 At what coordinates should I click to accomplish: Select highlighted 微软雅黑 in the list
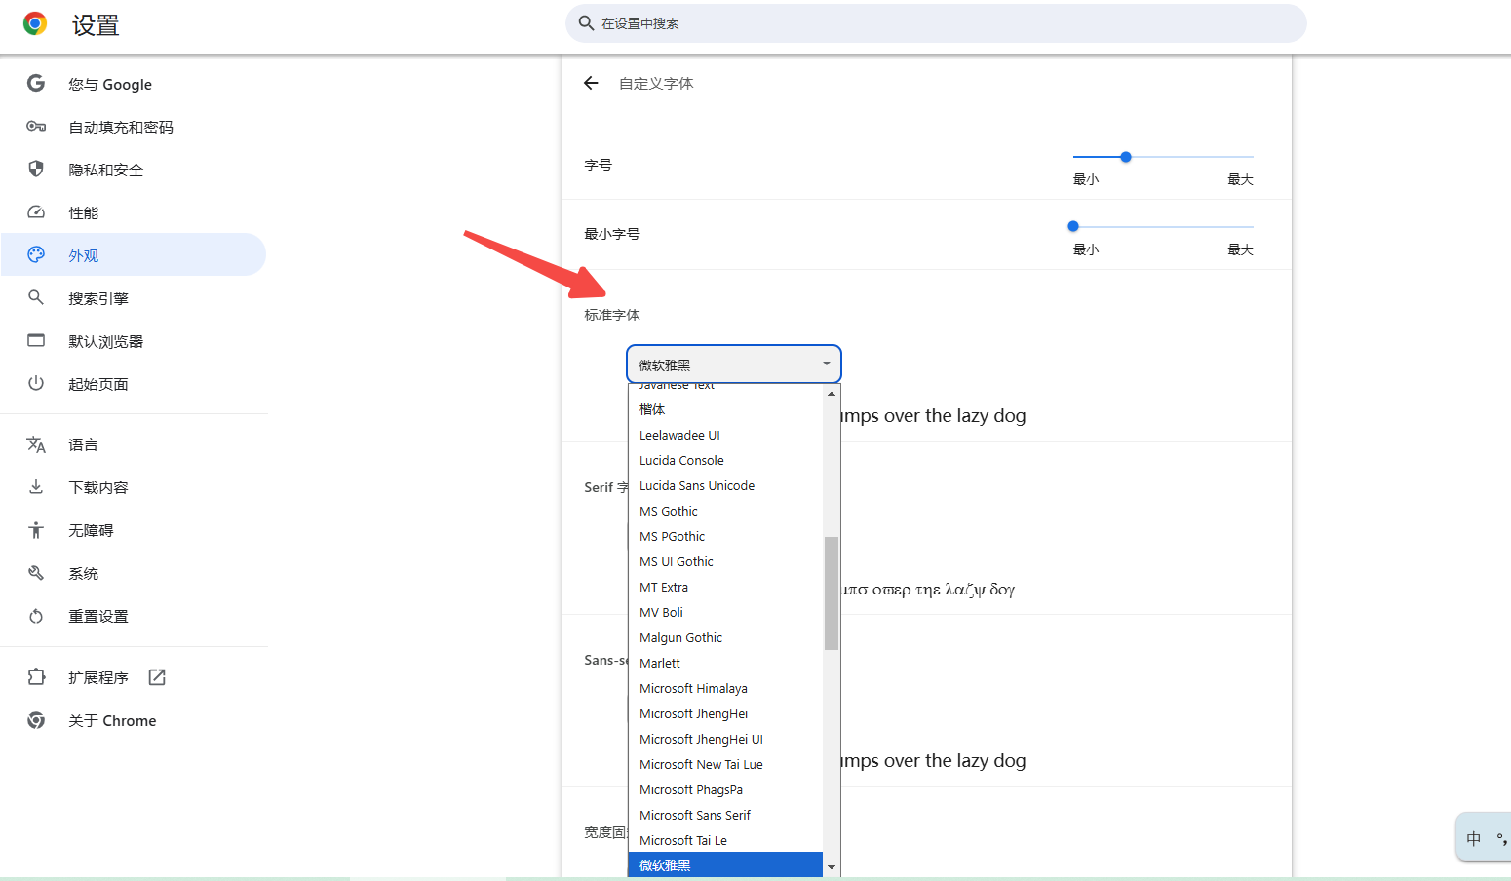pos(726,865)
